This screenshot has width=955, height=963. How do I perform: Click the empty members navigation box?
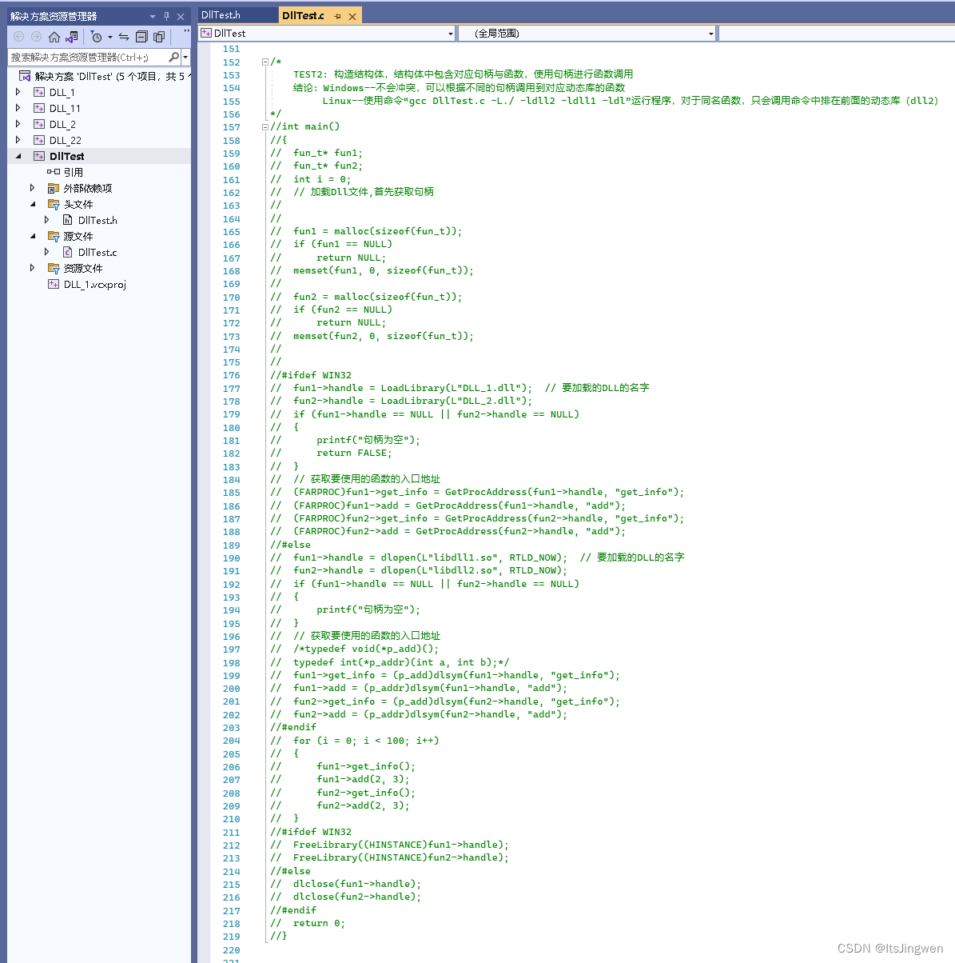pyautogui.click(x=837, y=33)
